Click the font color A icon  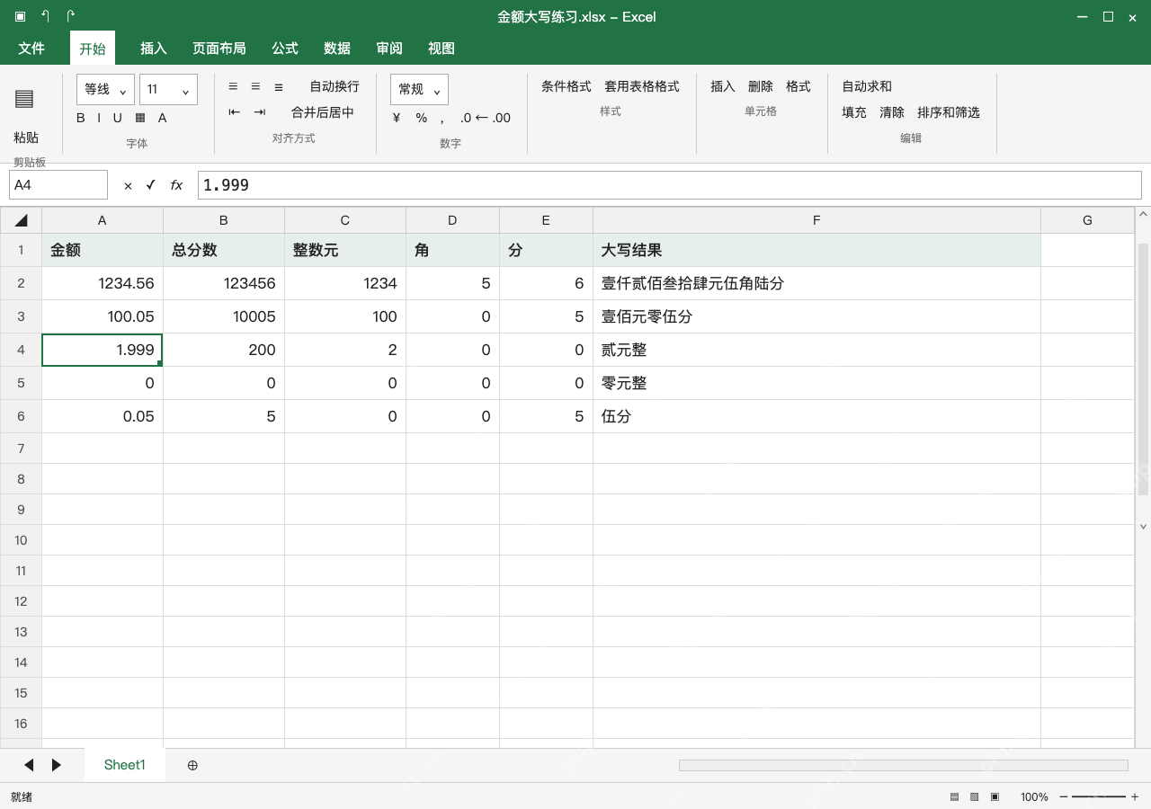pyautogui.click(x=163, y=118)
